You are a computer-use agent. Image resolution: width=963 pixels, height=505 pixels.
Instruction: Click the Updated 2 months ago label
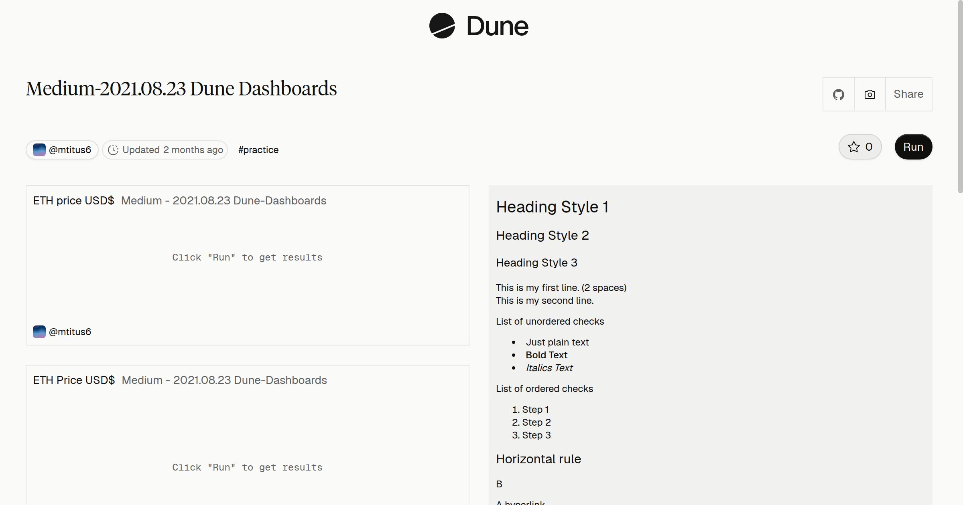pos(173,150)
